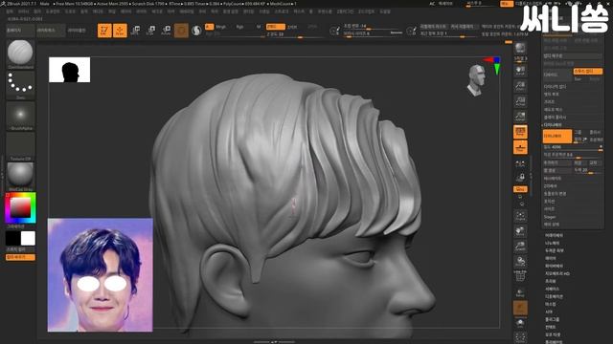Screen dimensions: 613x344
Task: Click the large orange DynaMesh button
Action: [x=557, y=136]
